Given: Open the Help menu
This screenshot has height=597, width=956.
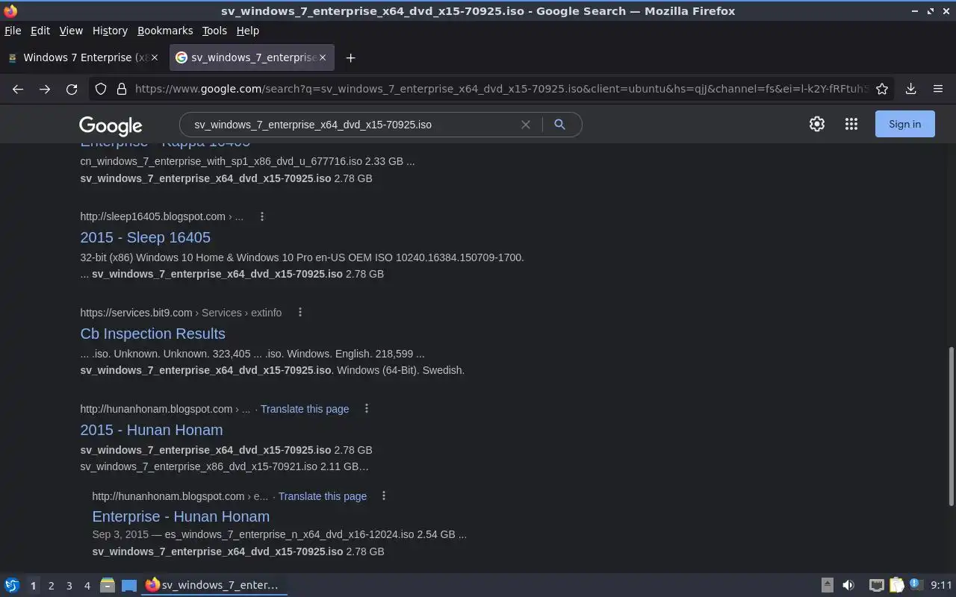Looking at the screenshot, I should tap(247, 31).
